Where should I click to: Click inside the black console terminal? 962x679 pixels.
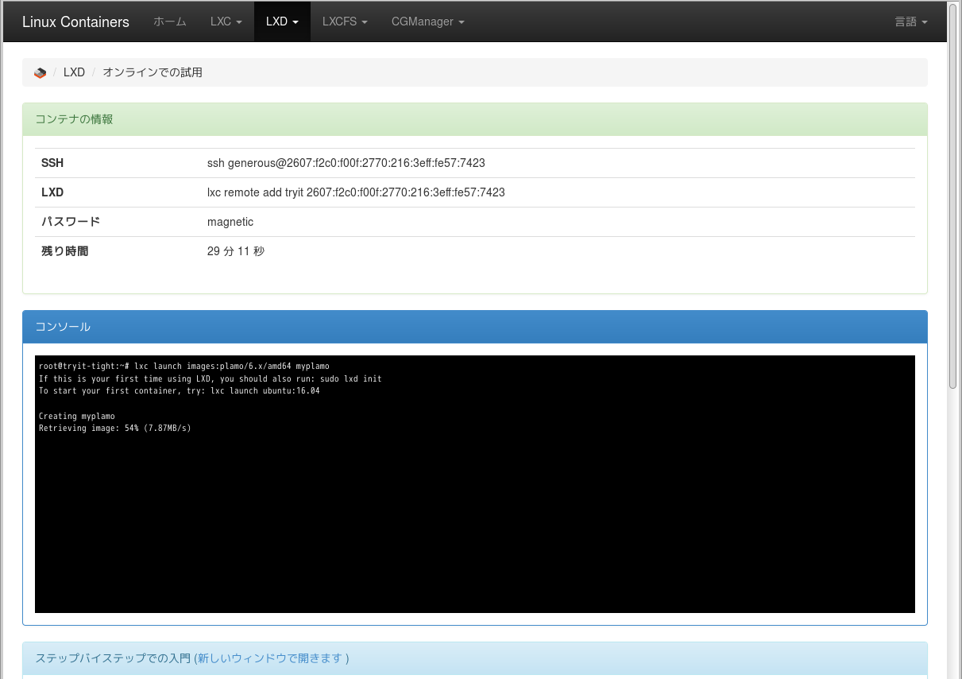[x=475, y=483]
